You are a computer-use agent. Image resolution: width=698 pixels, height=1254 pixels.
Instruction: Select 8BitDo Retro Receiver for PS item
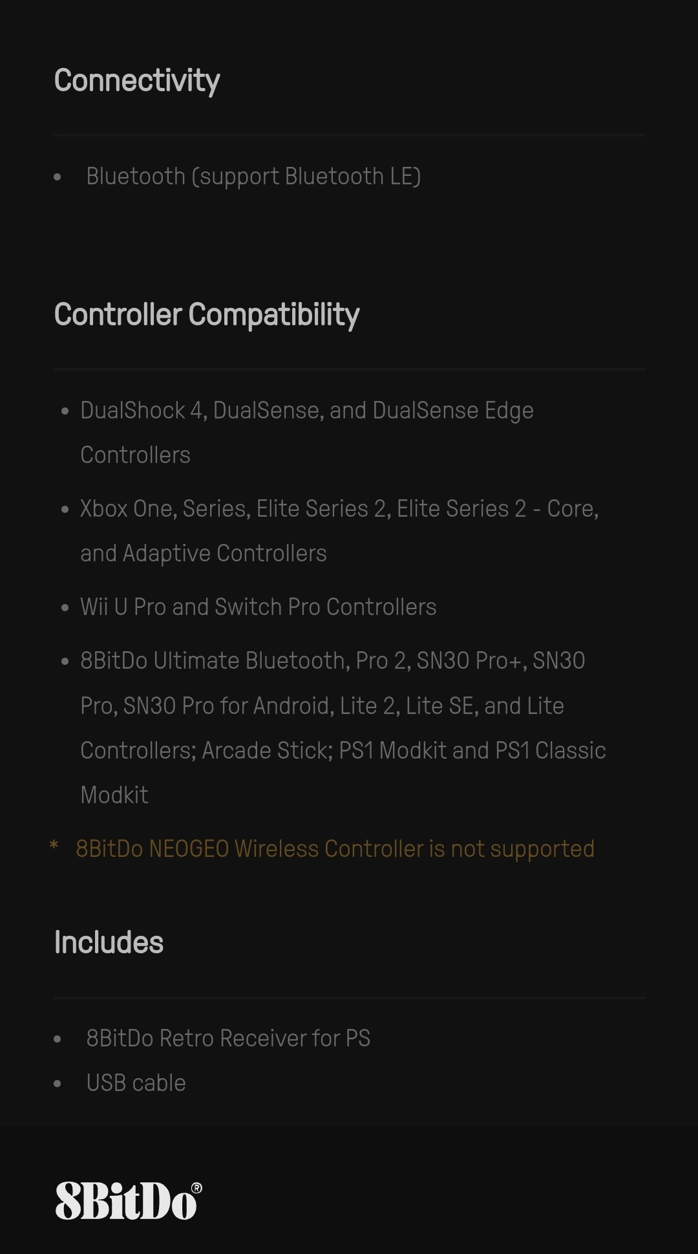(x=228, y=1038)
